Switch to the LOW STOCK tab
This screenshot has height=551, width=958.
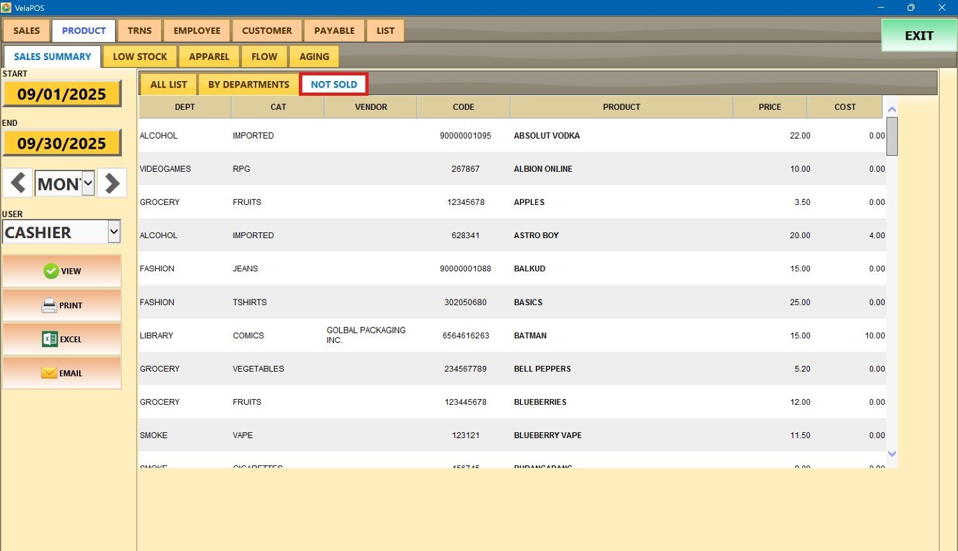tap(140, 57)
